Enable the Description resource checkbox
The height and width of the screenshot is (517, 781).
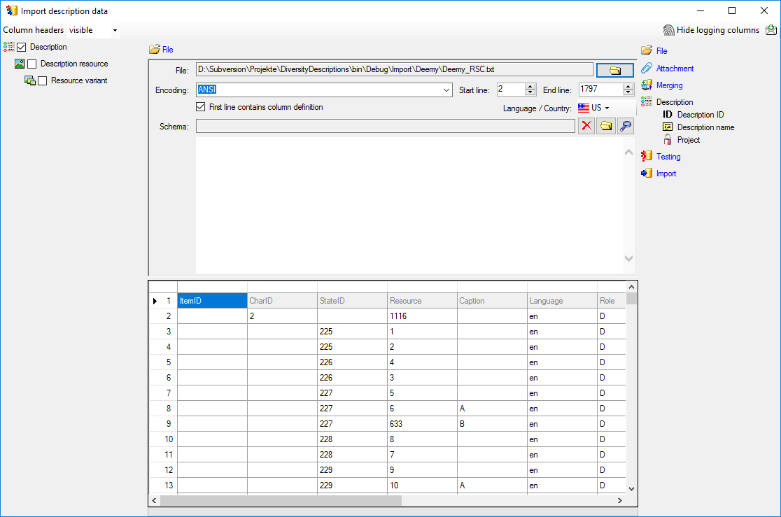point(32,64)
